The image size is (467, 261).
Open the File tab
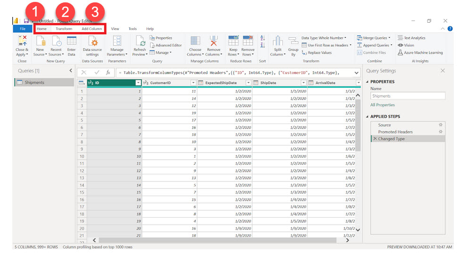click(23, 29)
